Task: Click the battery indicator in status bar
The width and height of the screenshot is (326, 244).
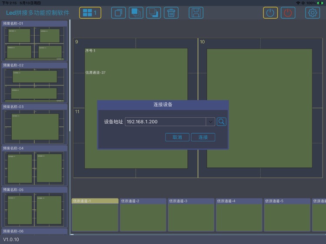Action: click(x=320, y=3)
